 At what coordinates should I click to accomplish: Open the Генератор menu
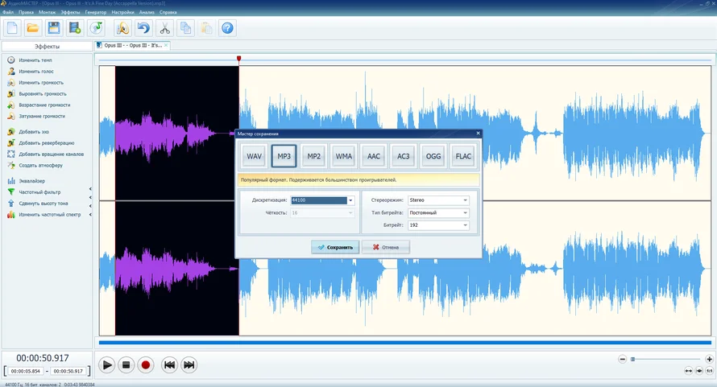click(x=96, y=12)
